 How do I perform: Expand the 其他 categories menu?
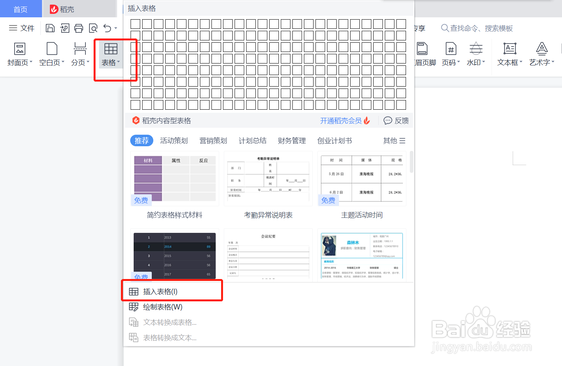tap(394, 140)
